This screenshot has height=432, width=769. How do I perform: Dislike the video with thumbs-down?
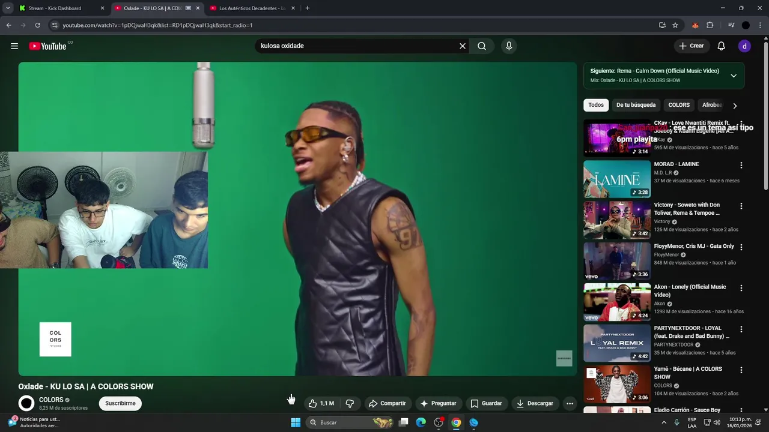coord(350,403)
